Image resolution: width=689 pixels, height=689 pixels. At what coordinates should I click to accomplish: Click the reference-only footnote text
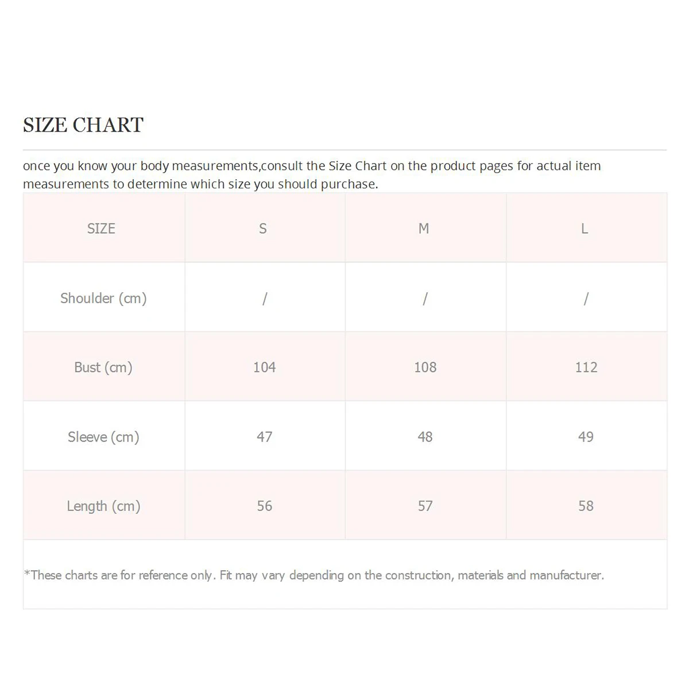(314, 575)
